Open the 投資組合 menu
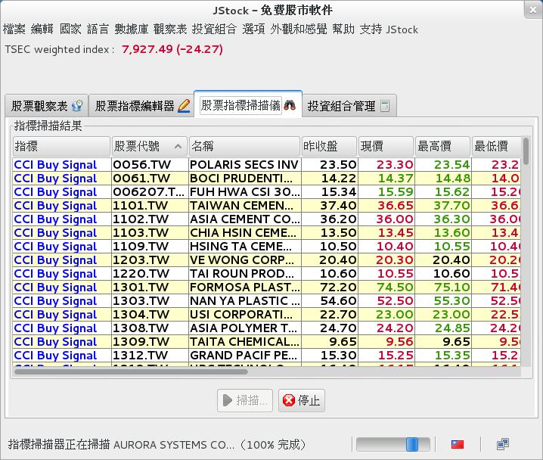Viewport: 543px width, 460px height. (214, 29)
